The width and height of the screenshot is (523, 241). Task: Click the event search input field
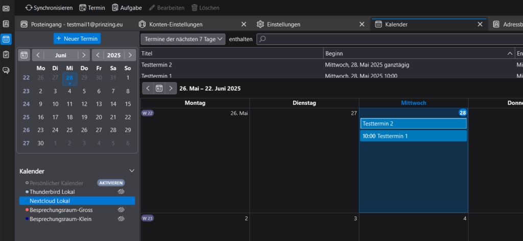pos(390,39)
